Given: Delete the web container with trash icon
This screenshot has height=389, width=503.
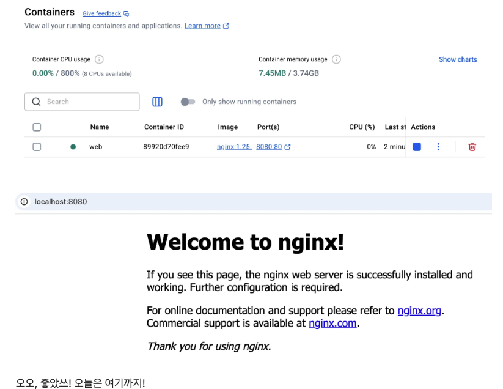Looking at the screenshot, I should coord(472,147).
